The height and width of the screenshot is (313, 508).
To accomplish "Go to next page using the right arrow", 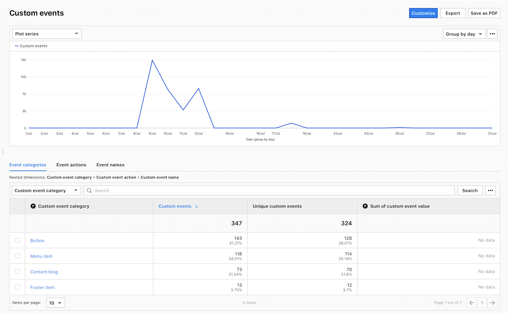I will click(492, 303).
